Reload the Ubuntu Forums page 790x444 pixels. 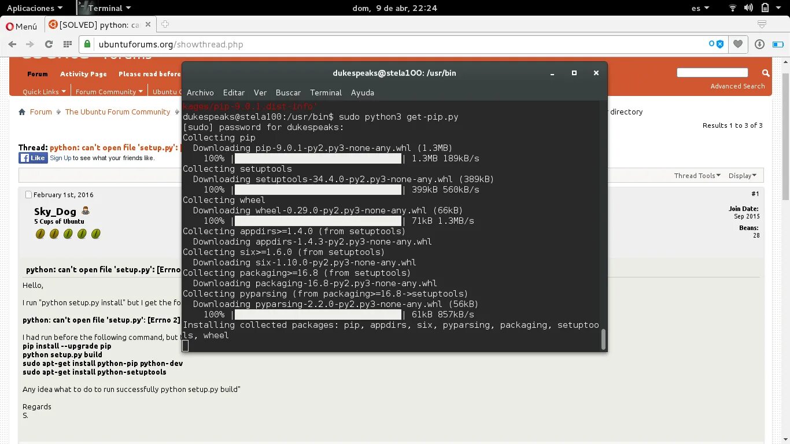click(49, 45)
